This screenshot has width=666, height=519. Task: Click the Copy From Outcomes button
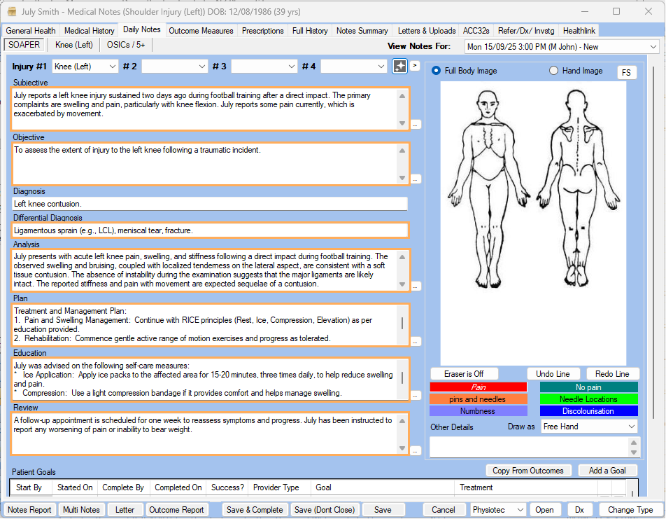(x=528, y=471)
